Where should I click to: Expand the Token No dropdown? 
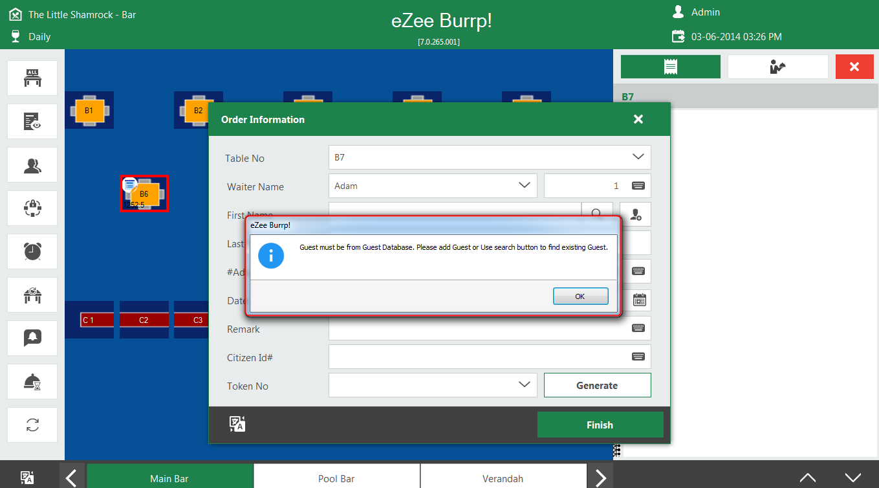point(525,384)
